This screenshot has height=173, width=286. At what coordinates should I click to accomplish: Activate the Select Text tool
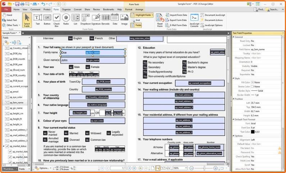(9, 20)
